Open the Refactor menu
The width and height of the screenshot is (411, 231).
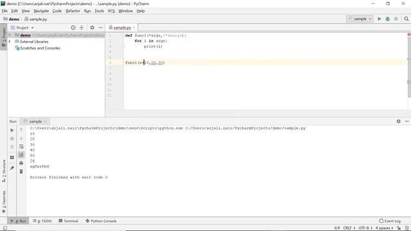click(x=73, y=11)
